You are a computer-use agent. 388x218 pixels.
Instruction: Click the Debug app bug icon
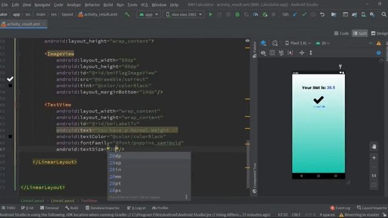[237, 15]
